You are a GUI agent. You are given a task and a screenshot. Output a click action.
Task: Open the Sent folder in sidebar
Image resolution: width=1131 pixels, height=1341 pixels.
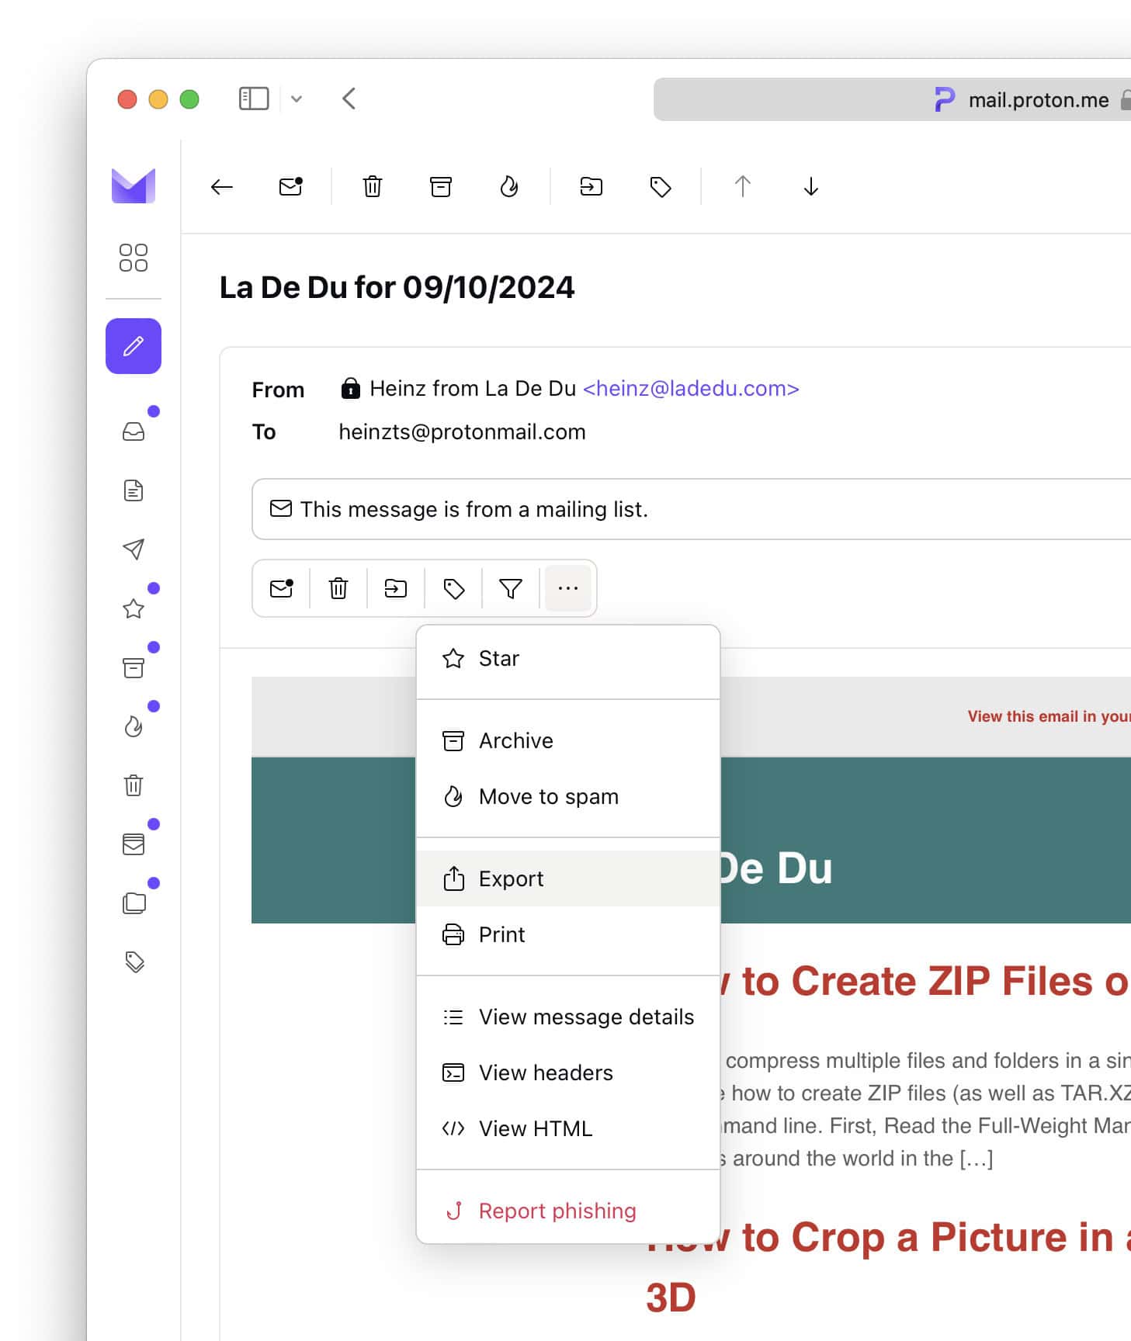(134, 549)
